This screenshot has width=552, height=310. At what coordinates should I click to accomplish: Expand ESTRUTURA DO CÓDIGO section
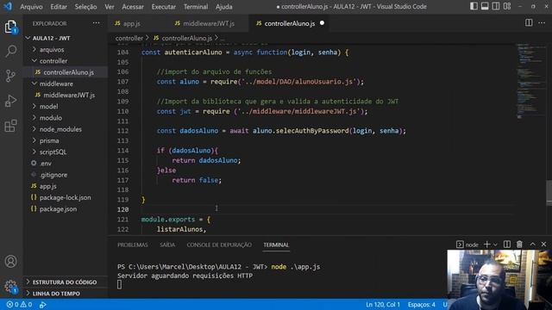(x=66, y=282)
